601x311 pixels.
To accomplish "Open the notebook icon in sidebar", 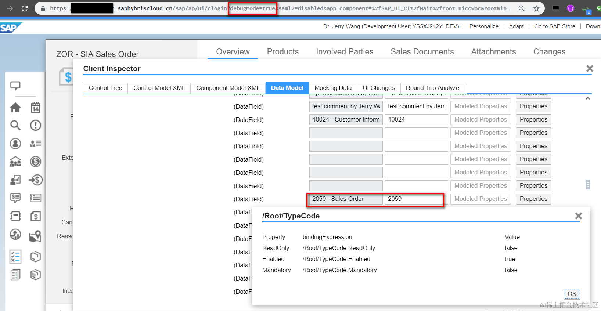I will [15, 216].
